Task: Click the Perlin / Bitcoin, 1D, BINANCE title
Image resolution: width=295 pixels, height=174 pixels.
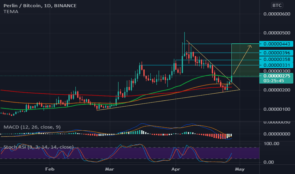Action: point(40,6)
